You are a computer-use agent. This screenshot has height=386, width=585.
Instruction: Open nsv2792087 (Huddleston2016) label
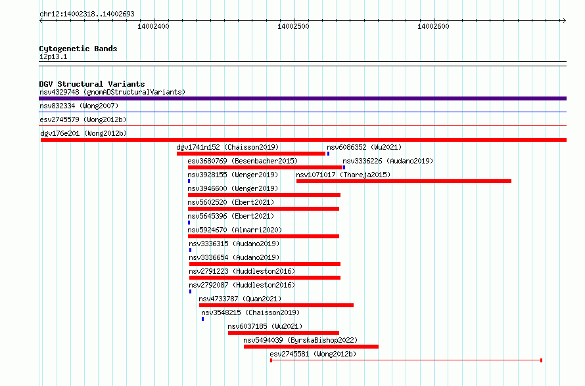tap(242, 285)
